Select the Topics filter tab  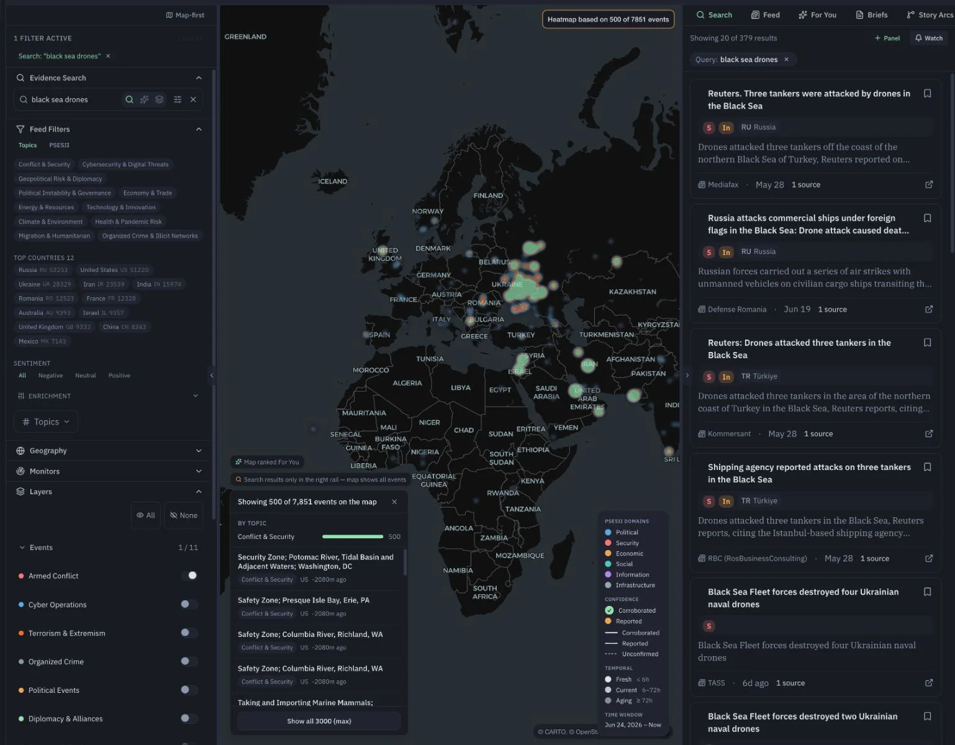tap(27, 145)
